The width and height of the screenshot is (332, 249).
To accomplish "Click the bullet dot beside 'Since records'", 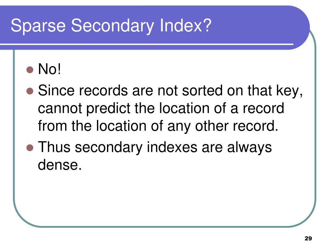I will (30, 91).
